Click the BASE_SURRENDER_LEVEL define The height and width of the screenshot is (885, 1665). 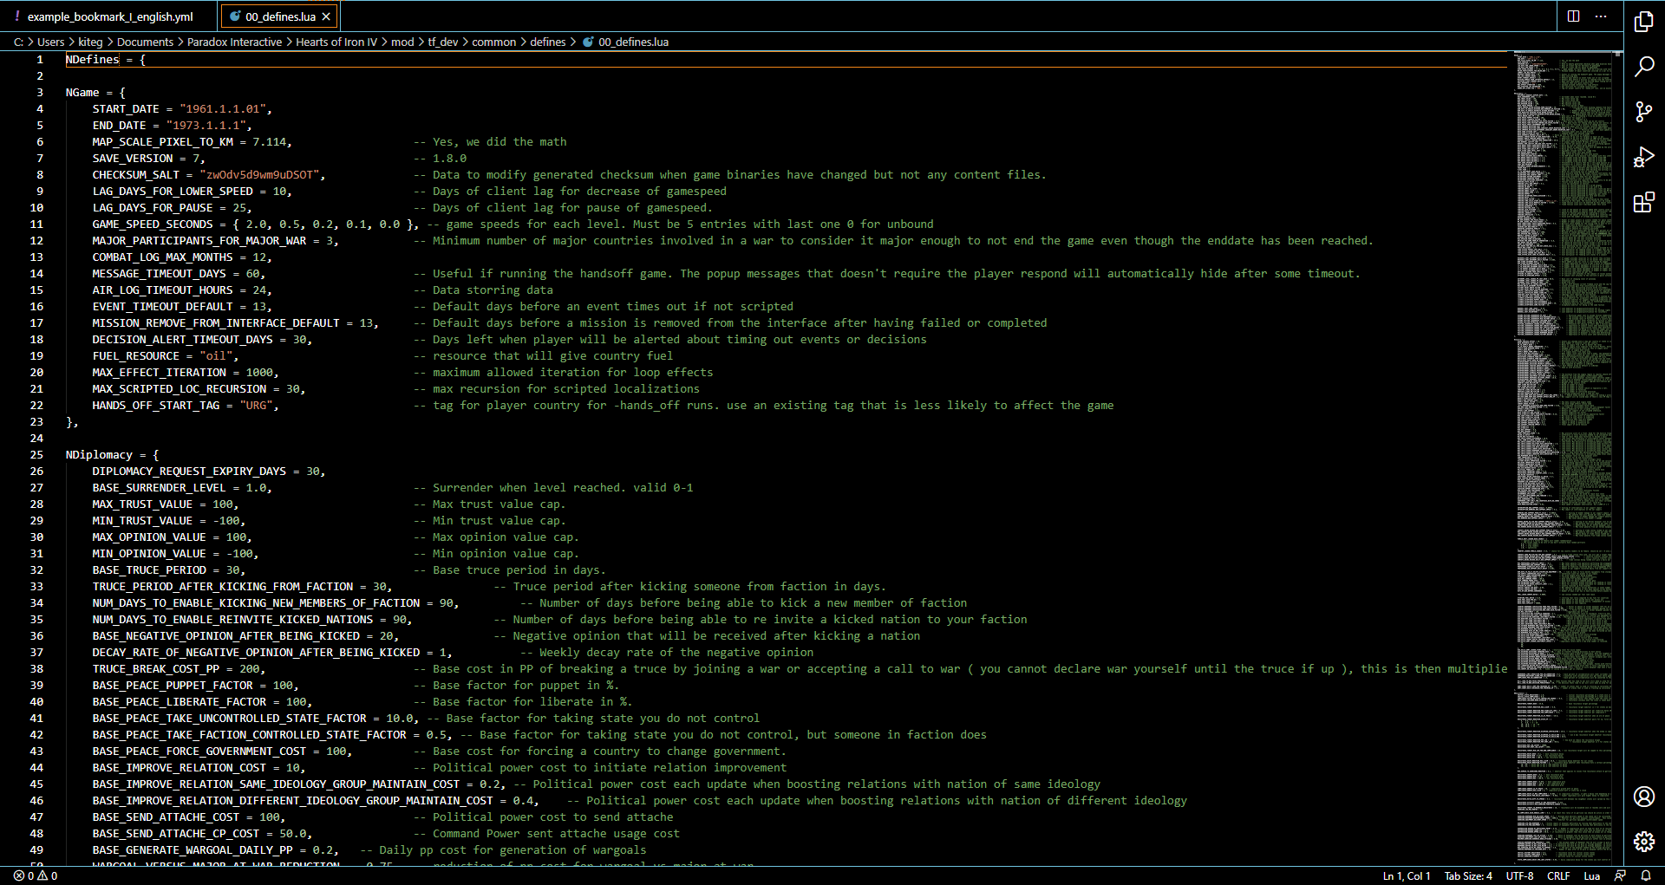[160, 488]
